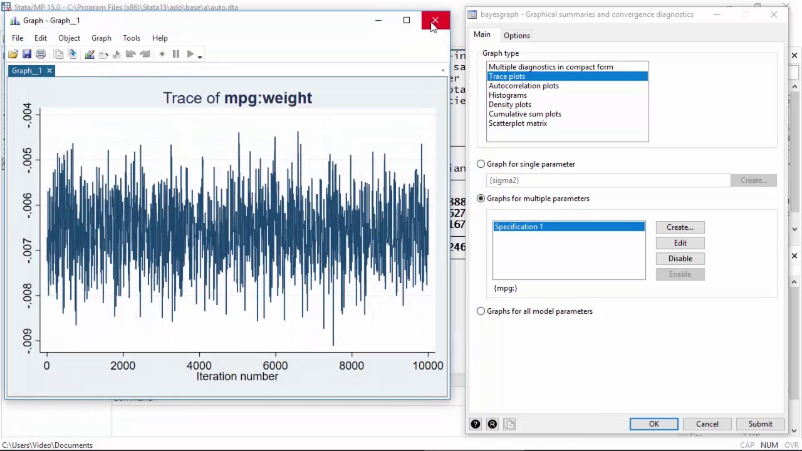This screenshot has width=802, height=451.
Task: Reset the dialog with the R icon
Action: (492, 424)
